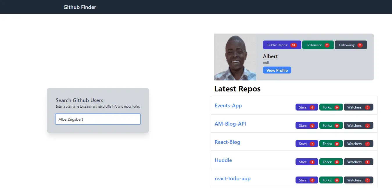Click the Watchers badge for Huddle

359,162
